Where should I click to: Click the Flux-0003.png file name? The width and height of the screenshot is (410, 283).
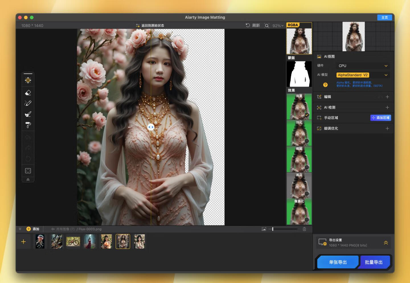pyautogui.click(x=90, y=229)
